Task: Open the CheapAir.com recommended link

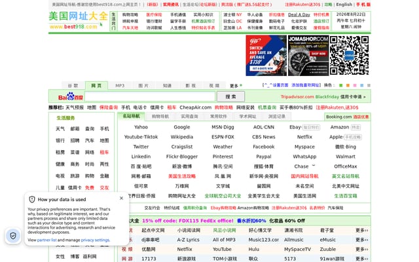Action: click(x=195, y=107)
